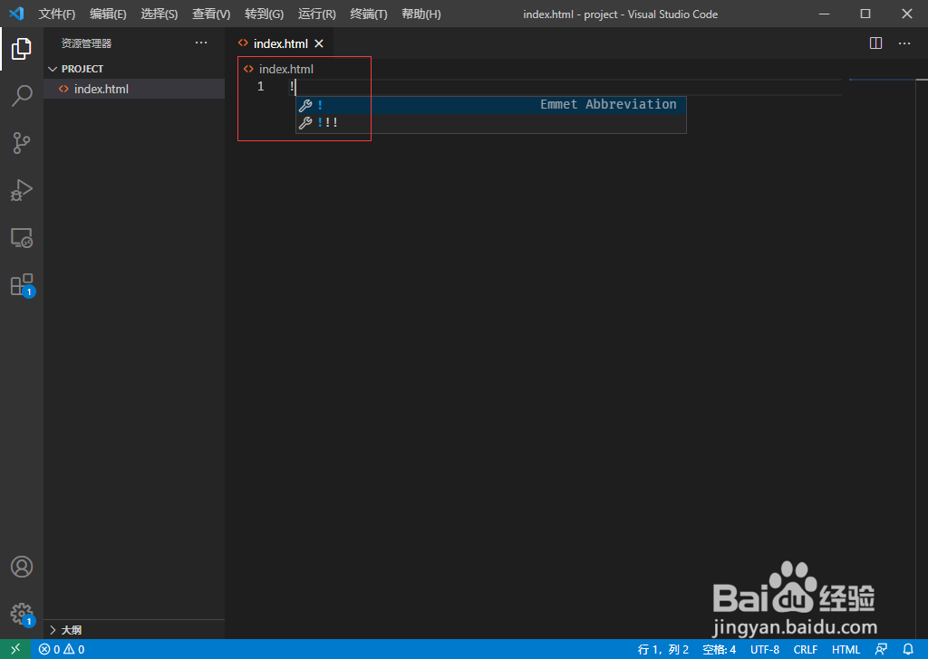928x659 pixels.
Task: Open the Manage gear settings menu
Action: click(23, 614)
